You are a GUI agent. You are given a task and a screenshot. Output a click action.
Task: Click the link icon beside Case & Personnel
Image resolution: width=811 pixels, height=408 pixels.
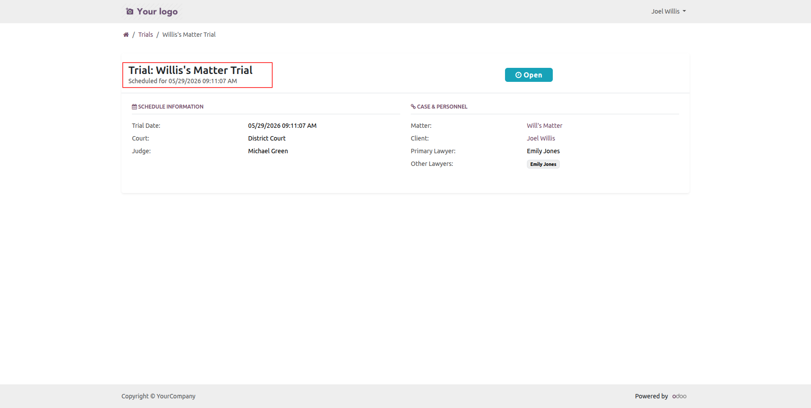[413, 107]
